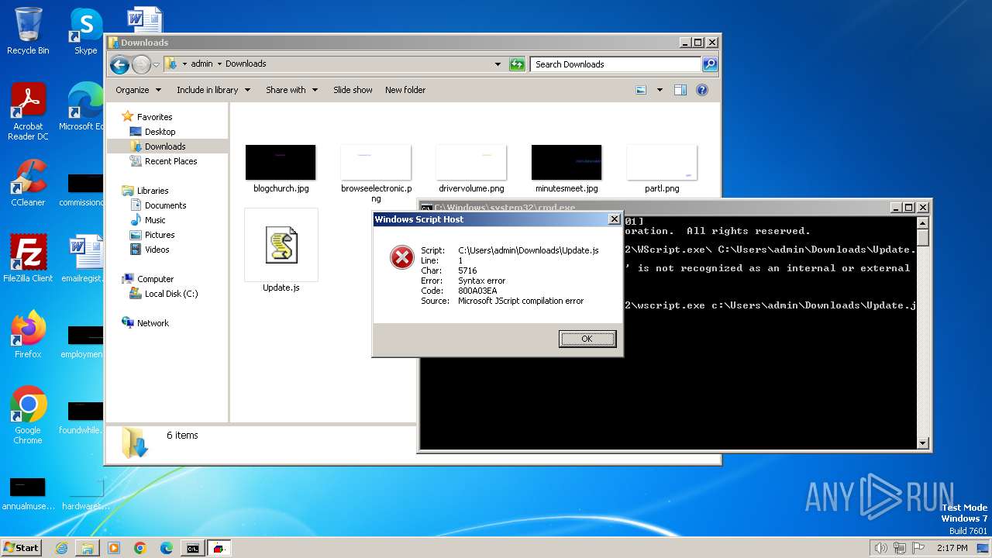Click the cmd window scroll down arrow
Screen dimensions: 992x558
tap(922, 443)
